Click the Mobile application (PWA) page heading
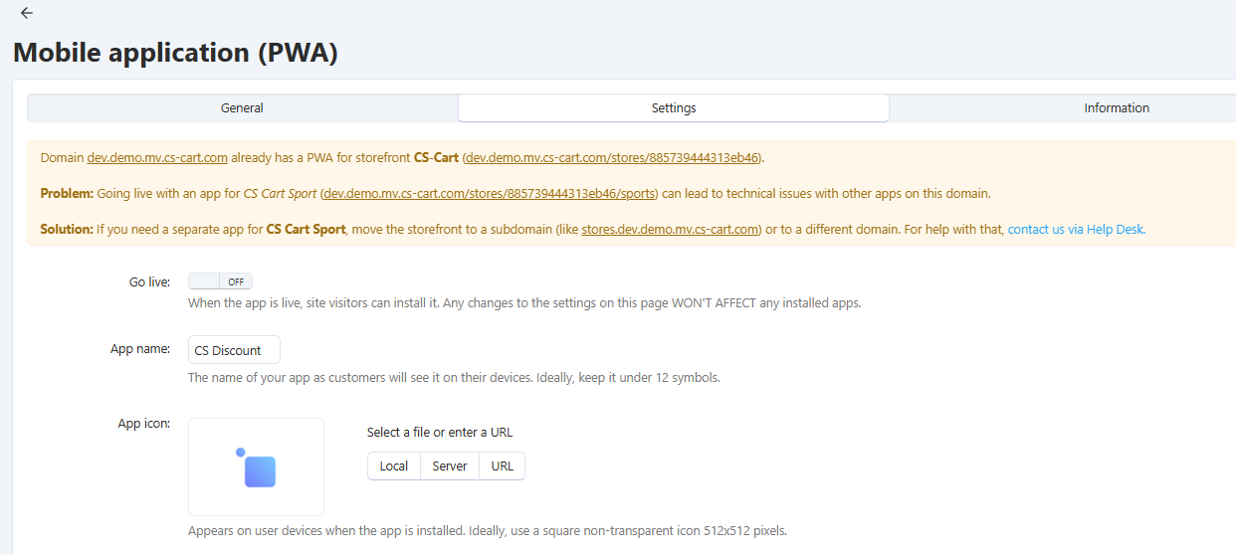1236x555 pixels. (175, 53)
